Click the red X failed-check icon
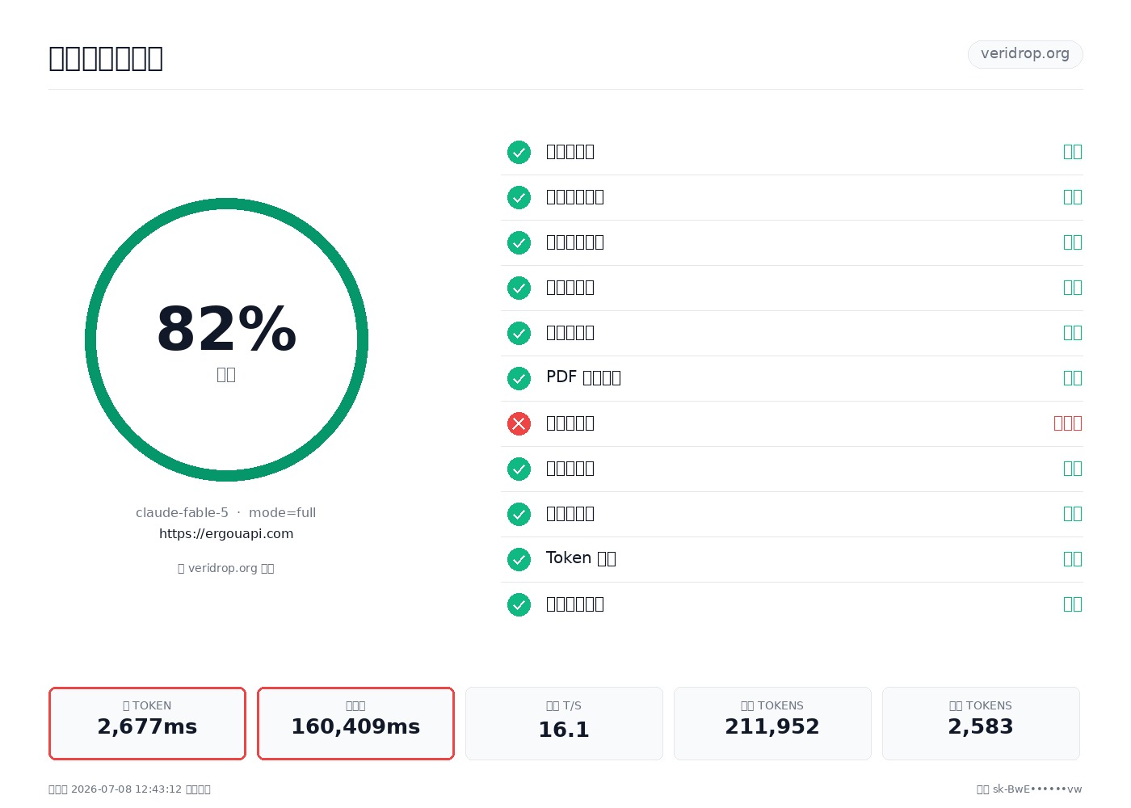The image size is (1131, 808). pos(519,423)
